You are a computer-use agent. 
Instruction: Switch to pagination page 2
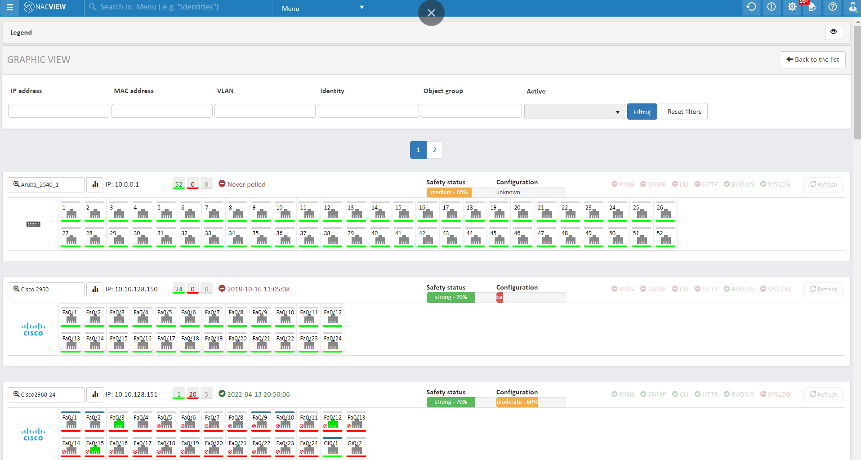[434, 150]
